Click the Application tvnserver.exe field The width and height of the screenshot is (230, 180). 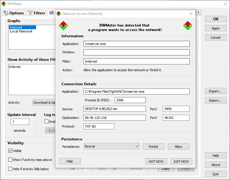(x=137, y=44)
